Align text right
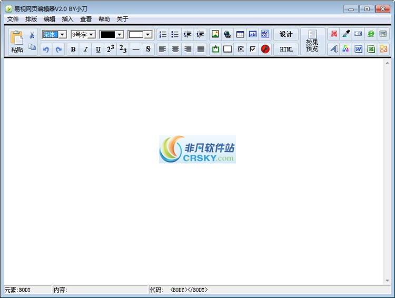395x298 pixels. [x=187, y=49]
